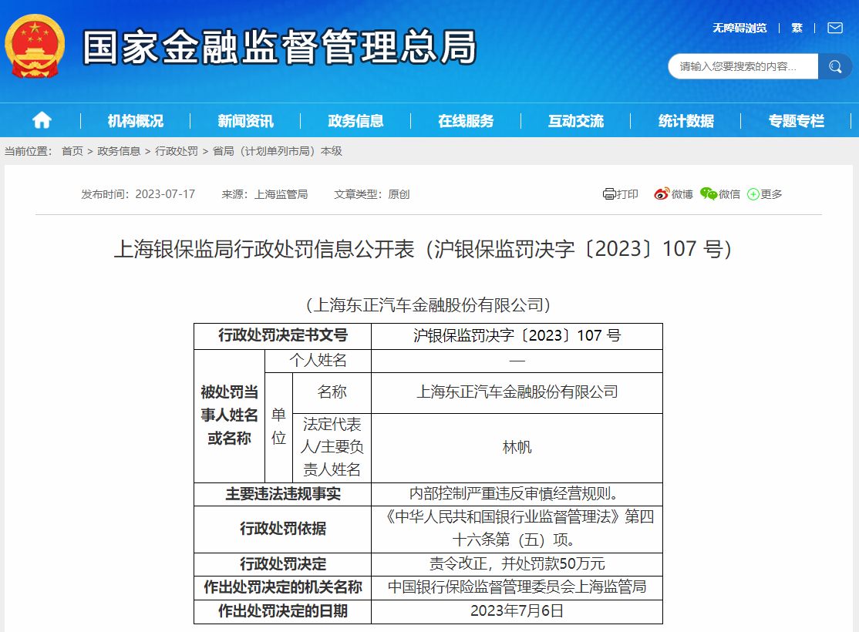Go to 政务信息 in the navigation bar

(x=355, y=121)
